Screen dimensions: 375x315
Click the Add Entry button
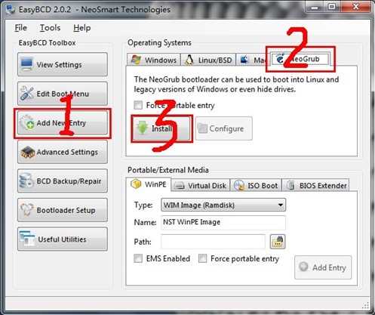point(323,267)
